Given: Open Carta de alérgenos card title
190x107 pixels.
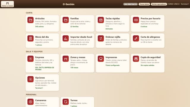Looking at the screenshot, I should coord(150,37).
